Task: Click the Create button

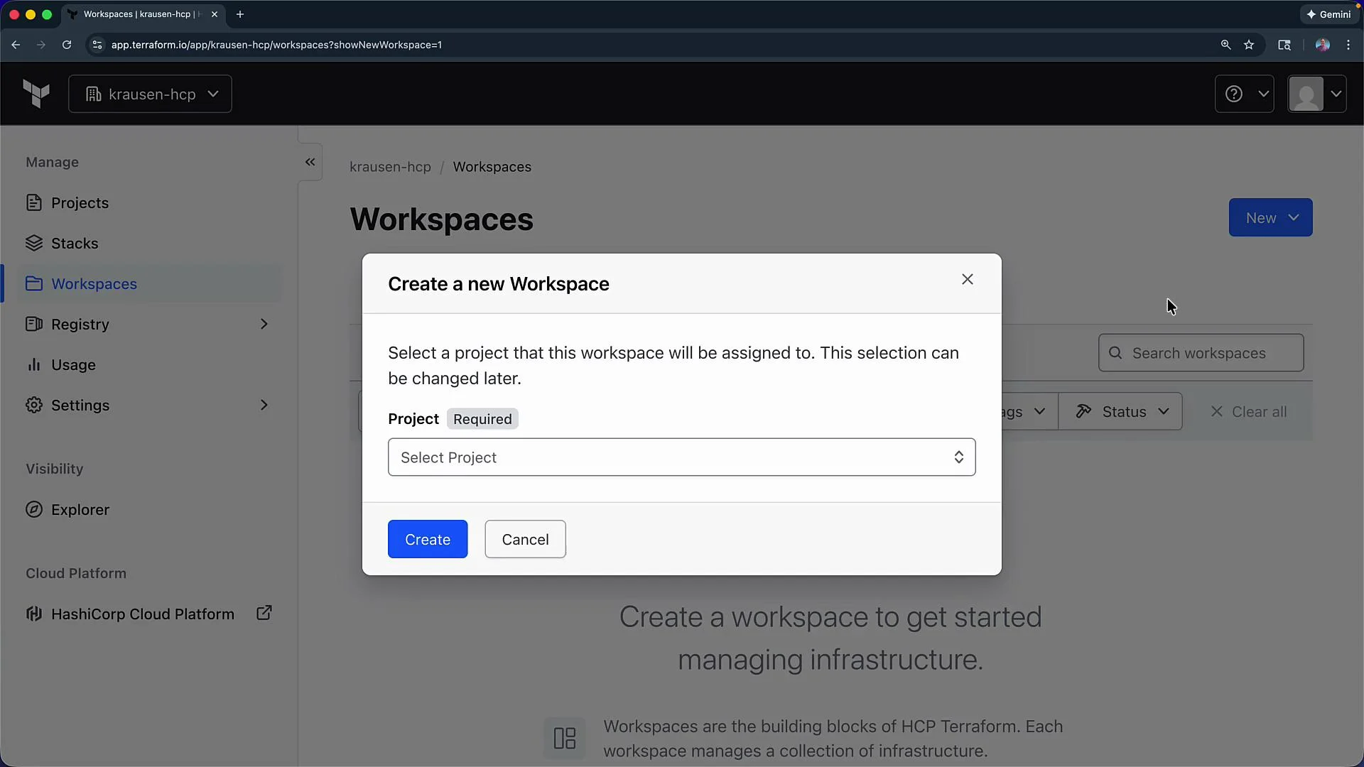Action: [x=428, y=540]
